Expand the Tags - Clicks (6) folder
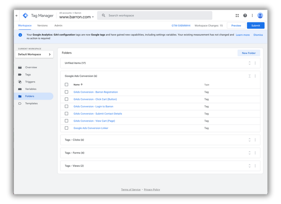This screenshot has width=281, height=204. (249, 140)
